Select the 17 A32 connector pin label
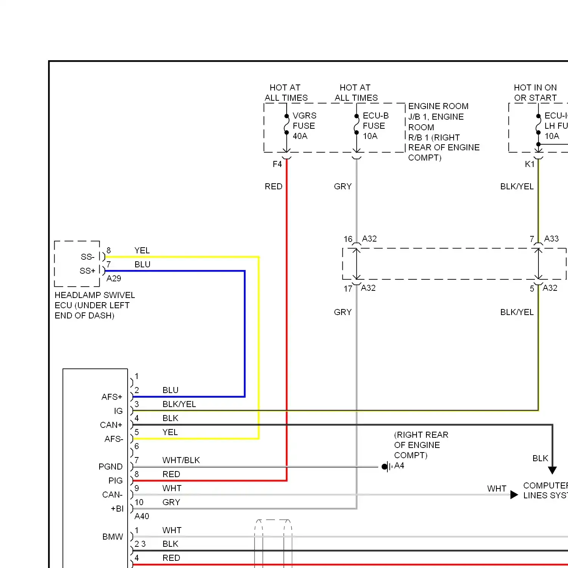 (x=359, y=288)
